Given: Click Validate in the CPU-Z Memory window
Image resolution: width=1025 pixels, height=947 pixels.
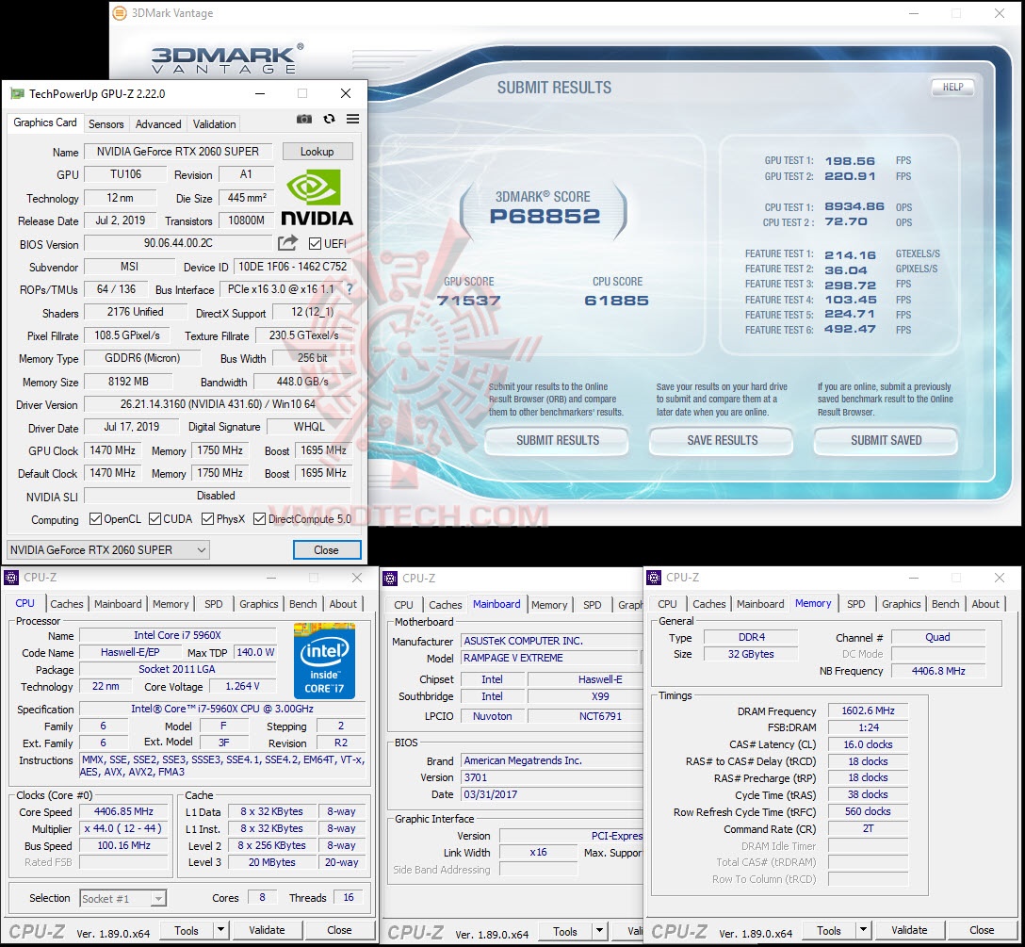Looking at the screenshot, I should (908, 929).
